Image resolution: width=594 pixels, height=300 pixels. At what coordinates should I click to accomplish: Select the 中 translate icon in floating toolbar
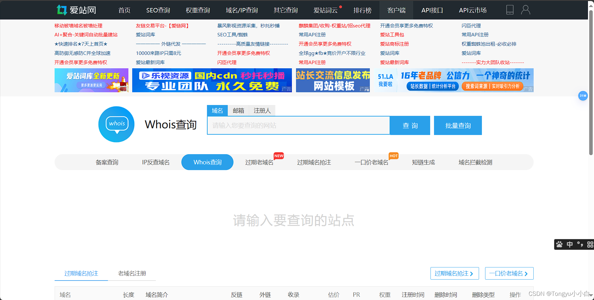(569, 244)
